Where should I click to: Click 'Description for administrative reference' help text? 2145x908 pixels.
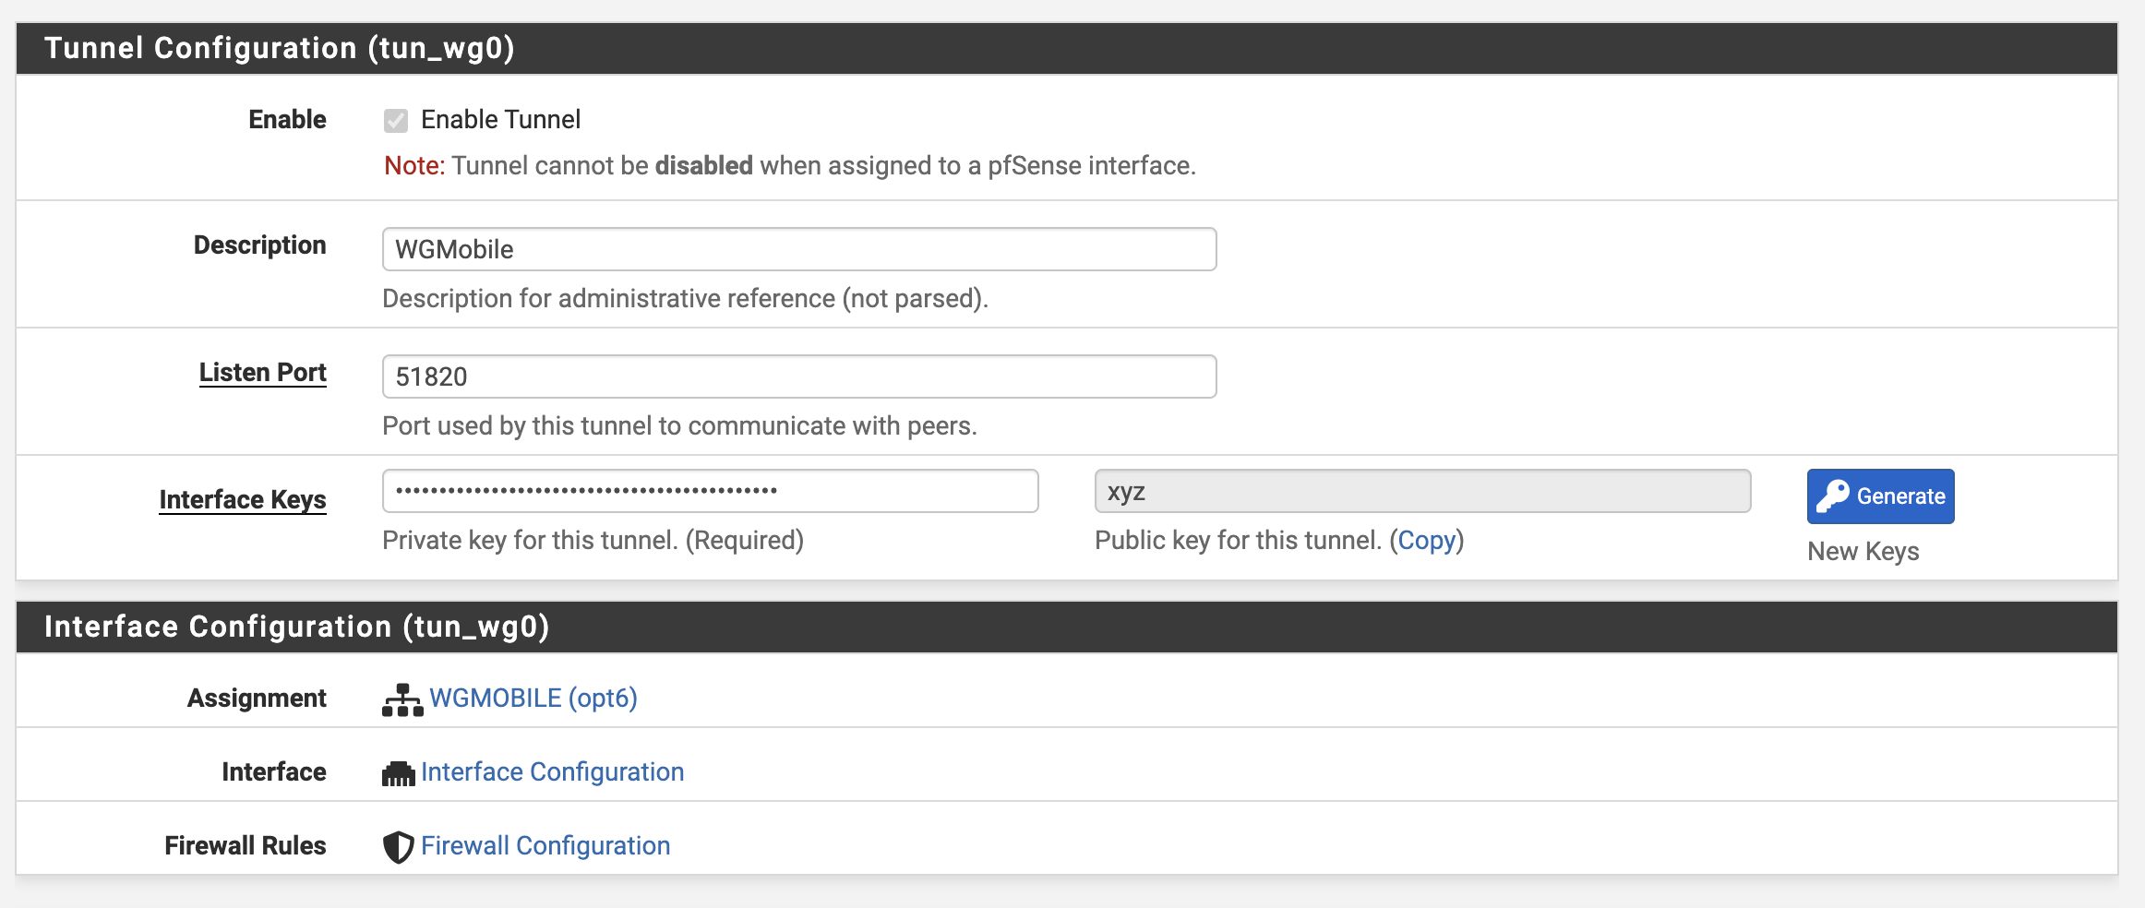685,298
